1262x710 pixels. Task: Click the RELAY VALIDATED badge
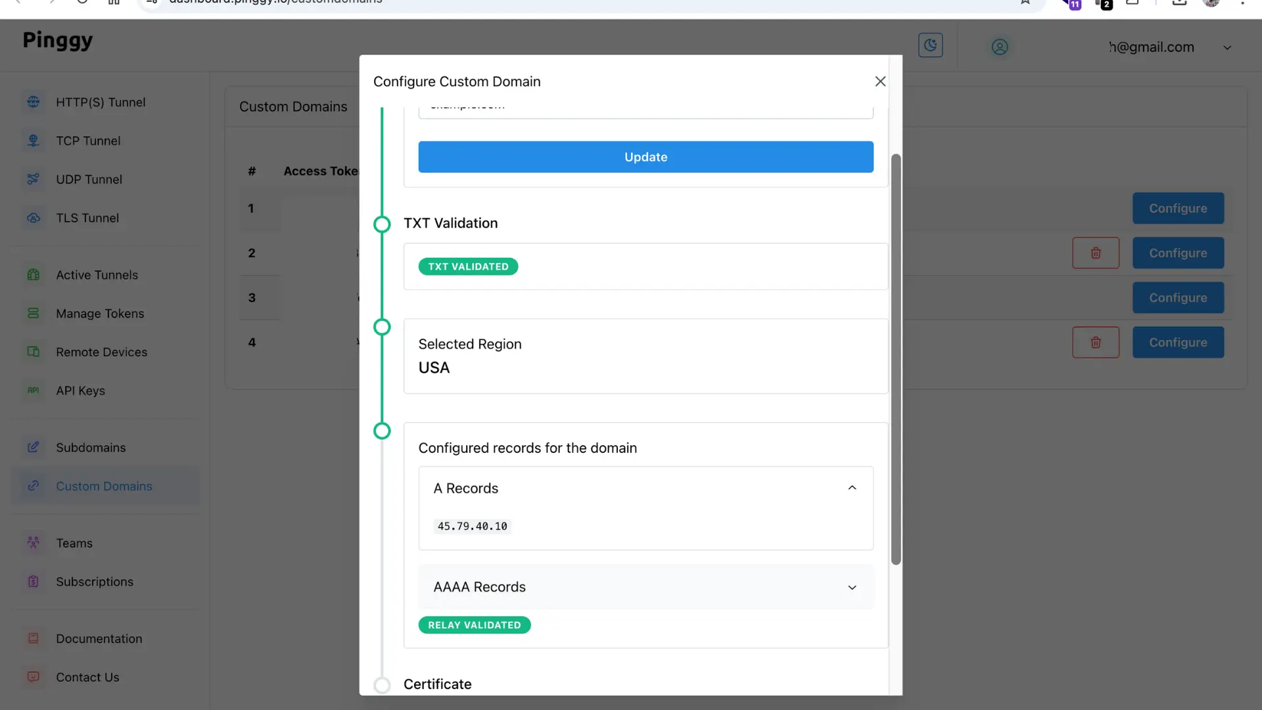[475, 625]
